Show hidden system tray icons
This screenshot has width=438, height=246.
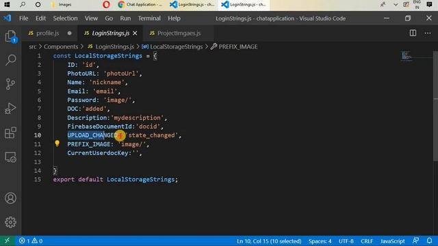[x=396, y=5]
